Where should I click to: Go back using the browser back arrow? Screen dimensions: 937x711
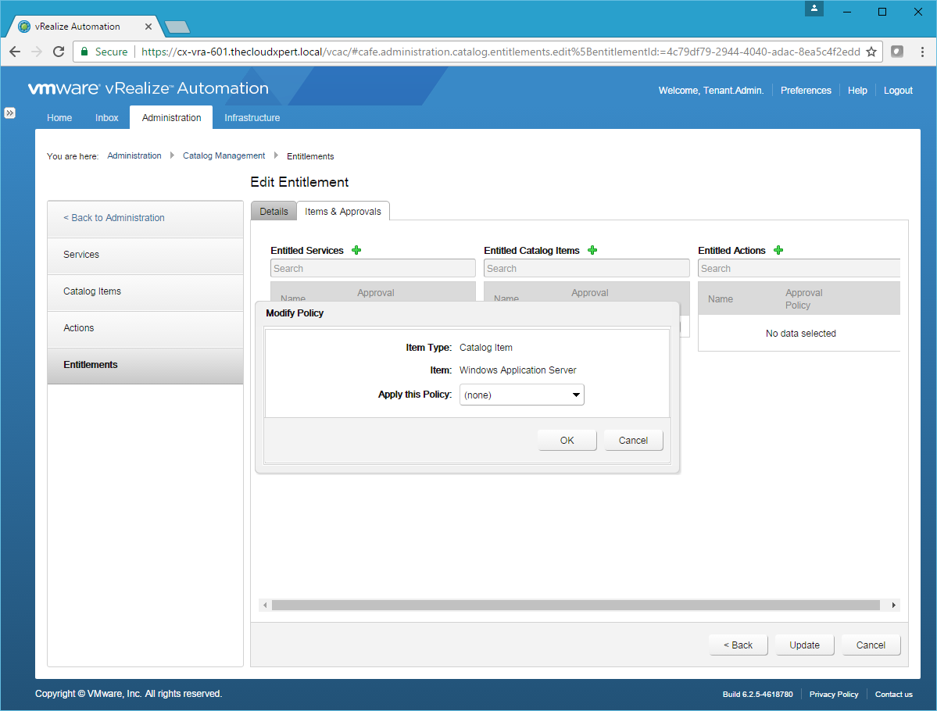(15, 52)
